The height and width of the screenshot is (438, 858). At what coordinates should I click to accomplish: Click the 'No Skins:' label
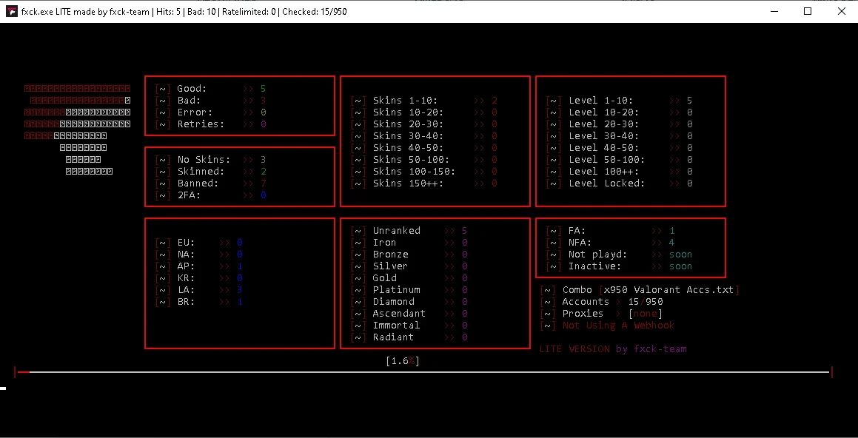[x=204, y=160]
